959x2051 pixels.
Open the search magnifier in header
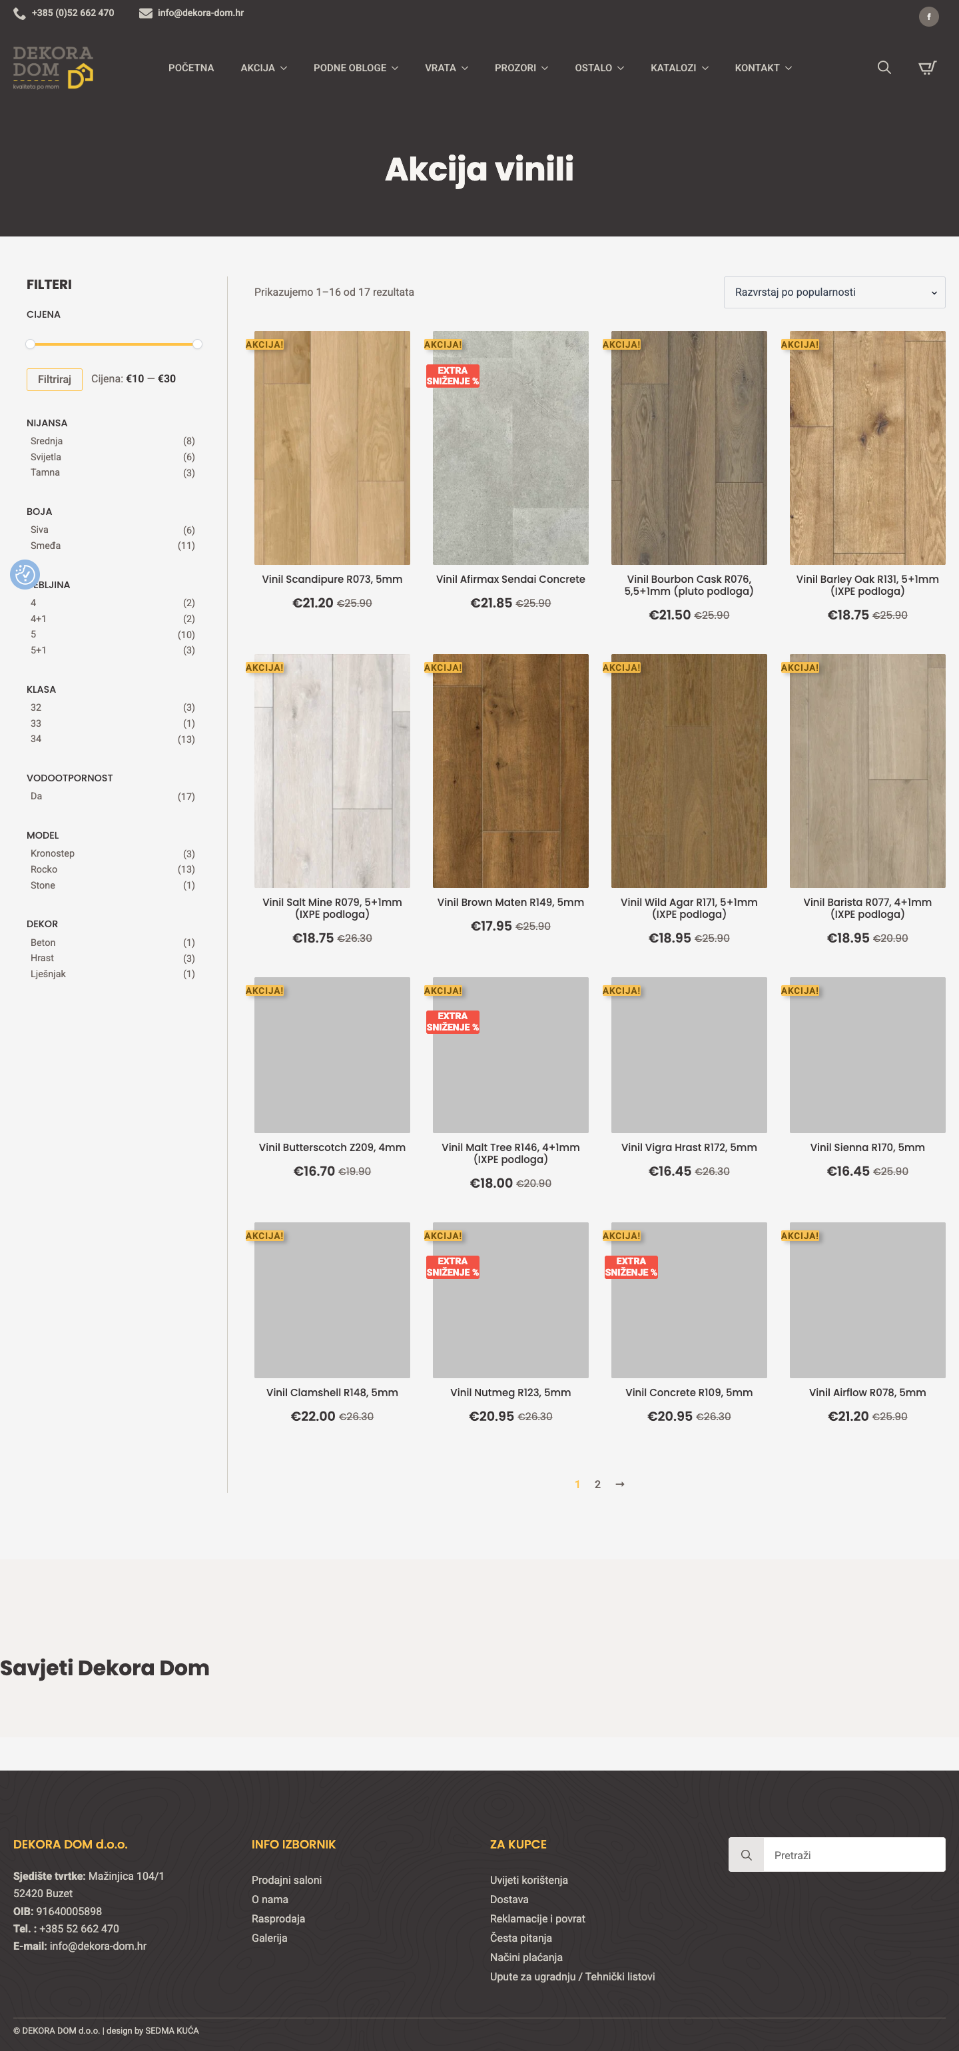(883, 68)
